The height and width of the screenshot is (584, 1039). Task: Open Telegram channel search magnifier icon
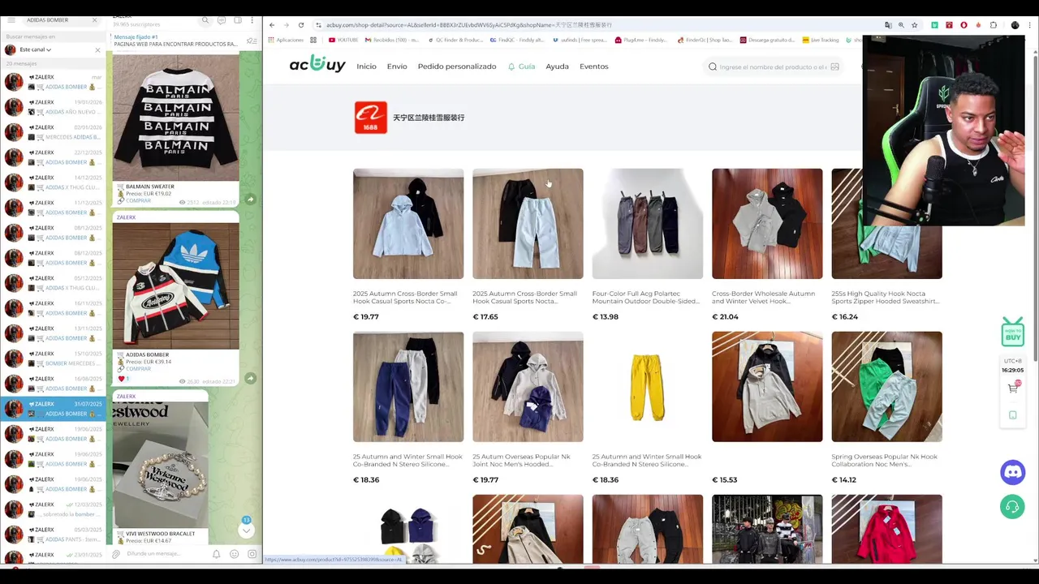coord(205,20)
